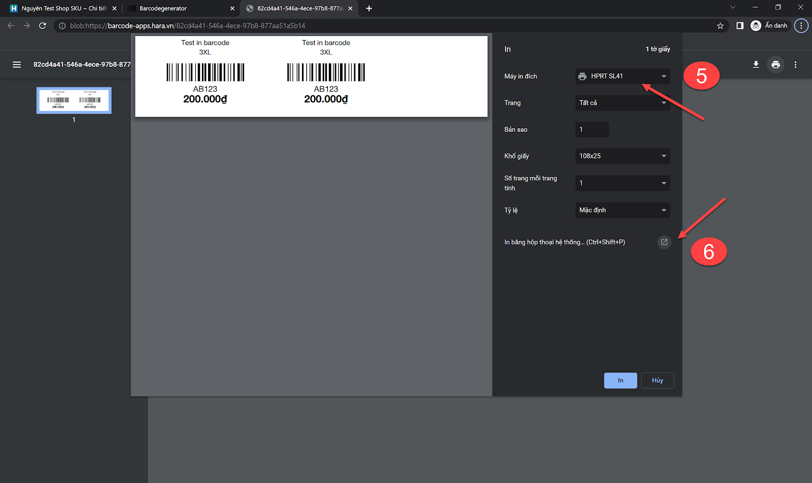Switch to the Barcodegenerator tab
The image size is (812, 483).
(180, 9)
